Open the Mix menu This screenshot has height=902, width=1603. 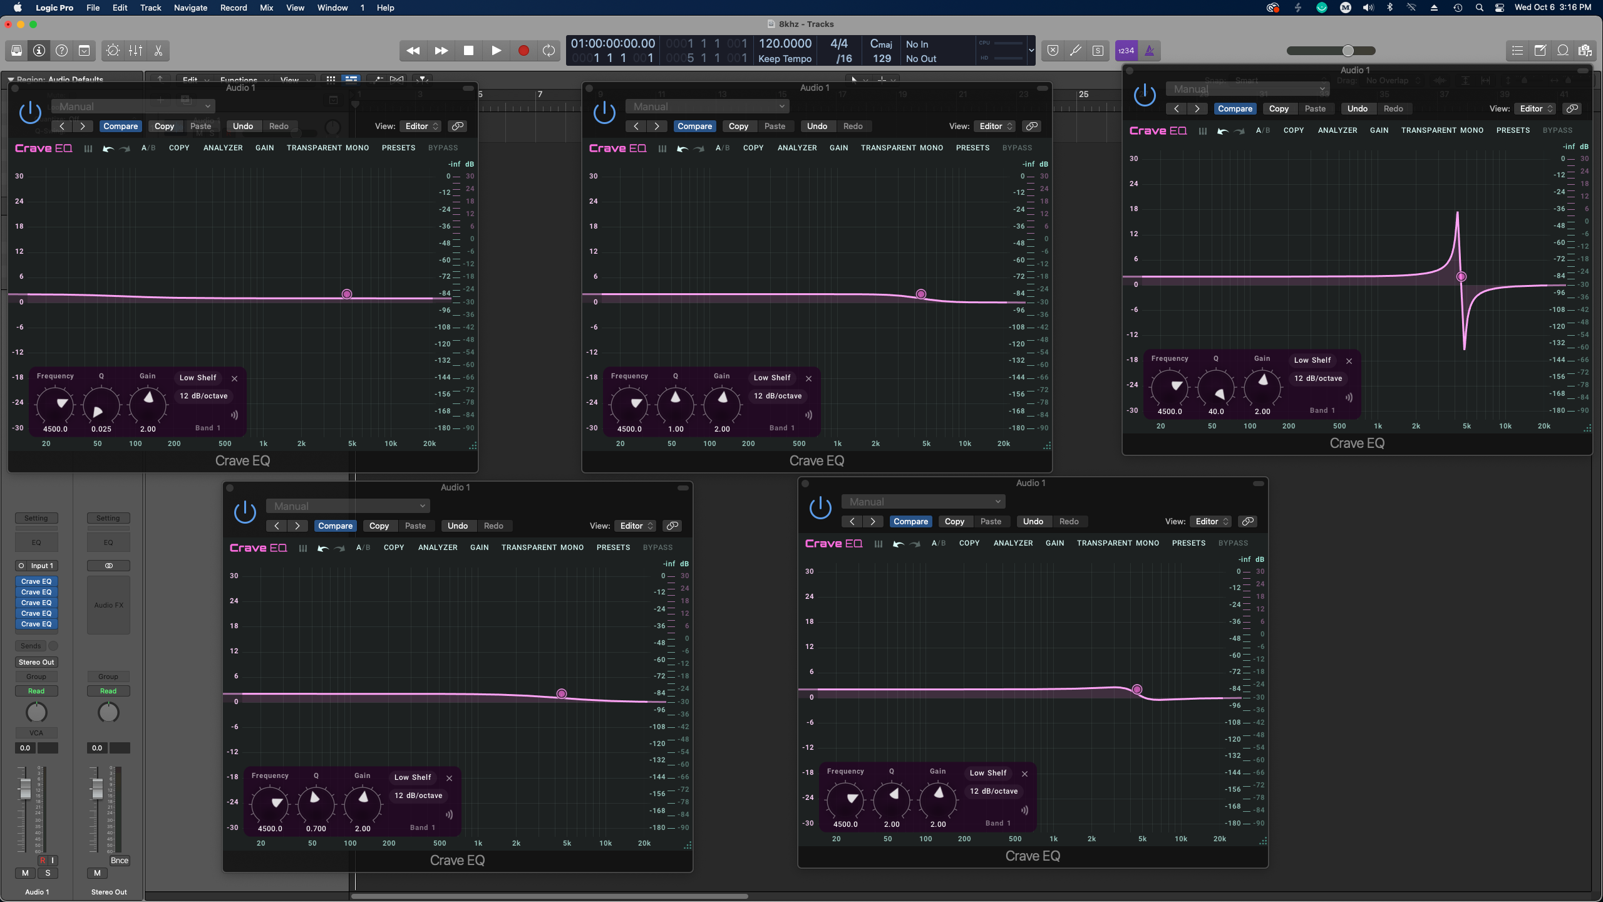pyautogui.click(x=266, y=8)
